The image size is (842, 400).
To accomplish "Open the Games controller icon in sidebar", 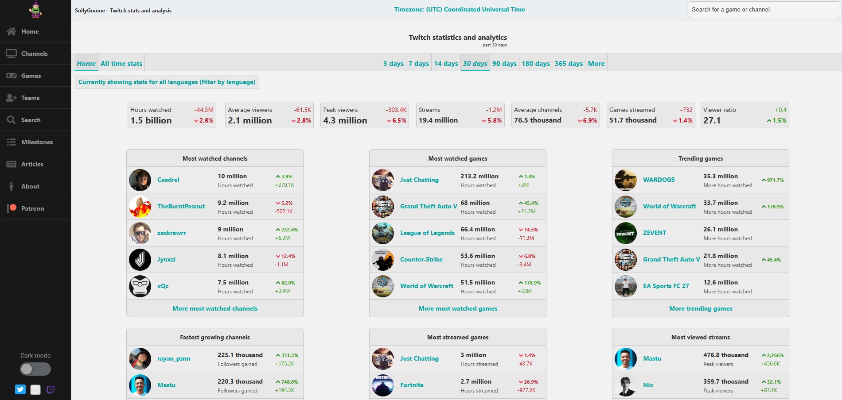I will [11, 76].
